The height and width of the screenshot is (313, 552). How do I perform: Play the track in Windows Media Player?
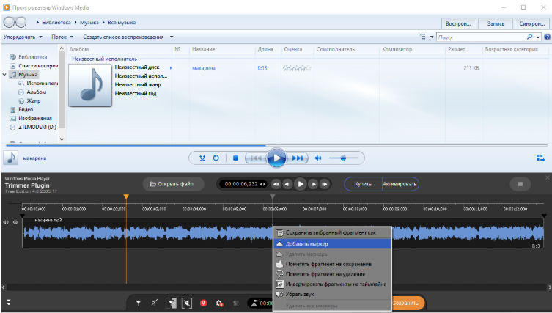[x=276, y=158]
